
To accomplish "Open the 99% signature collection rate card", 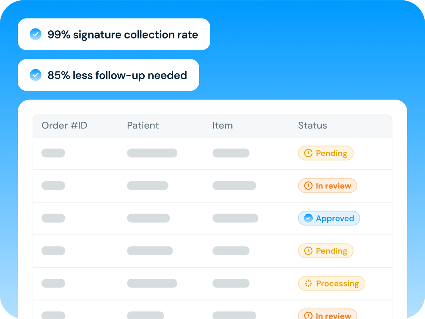I will click(x=114, y=34).
